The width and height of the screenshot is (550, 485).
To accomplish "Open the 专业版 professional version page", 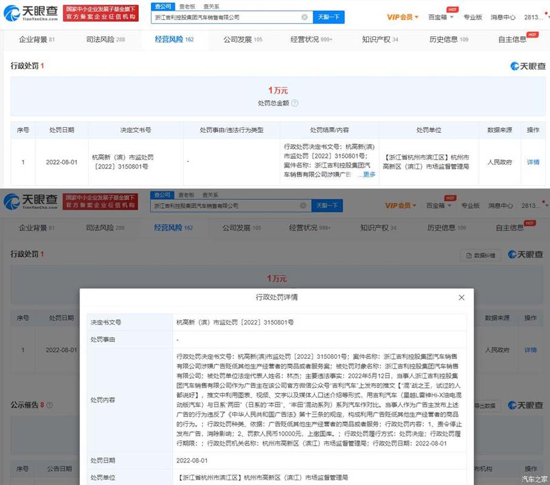I will coord(473,18).
